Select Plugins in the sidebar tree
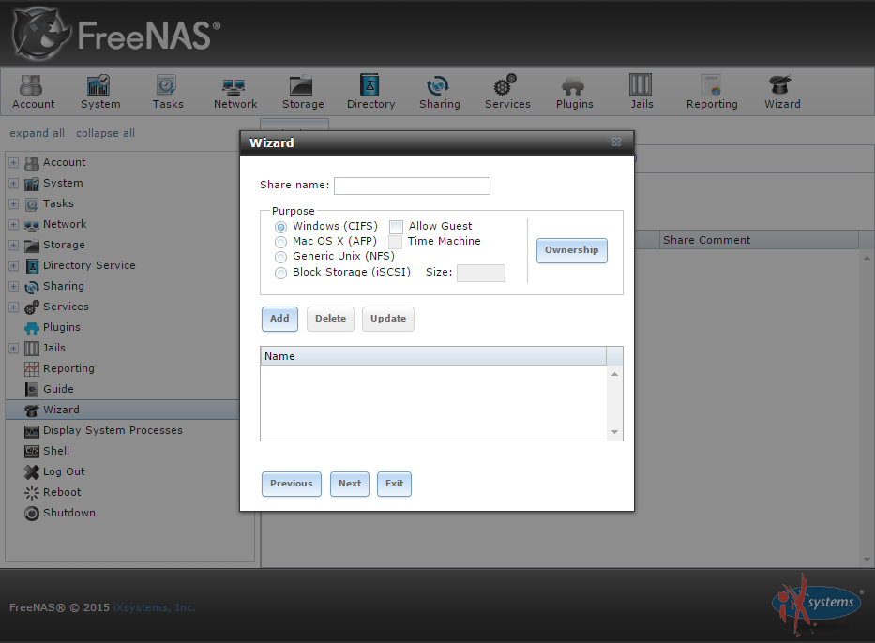The width and height of the screenshot is (875, 643). pyautogui.click(x=61, y=327)
